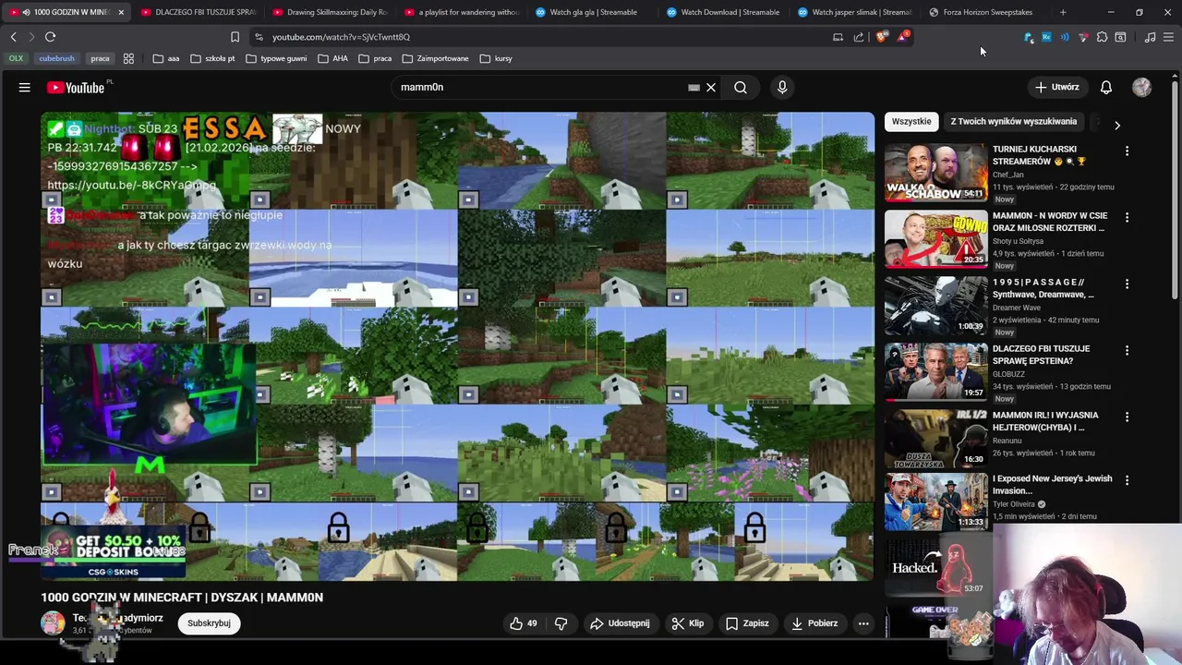Click the Klip scissors button
This screenshot has width=1182, height=665.
(688, 623)
